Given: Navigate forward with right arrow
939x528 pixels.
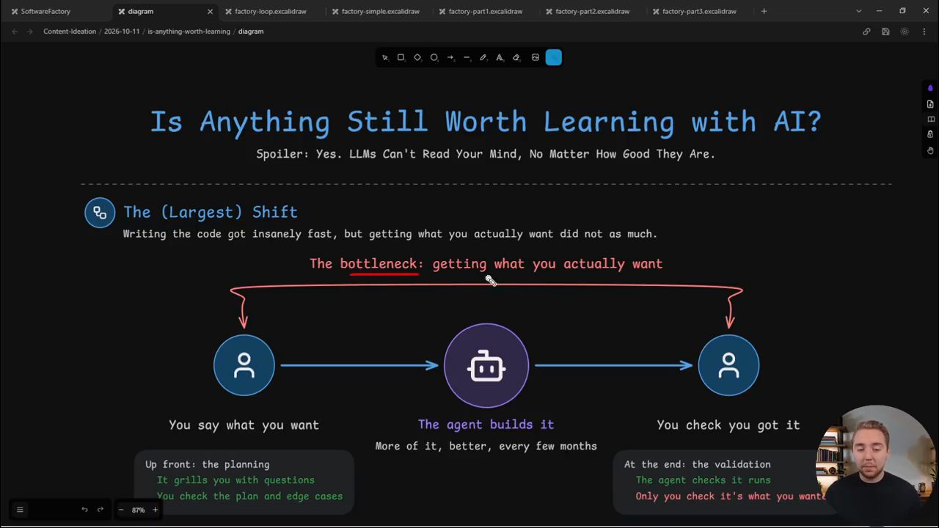Looking at the screenshot, I should [30, 32].
